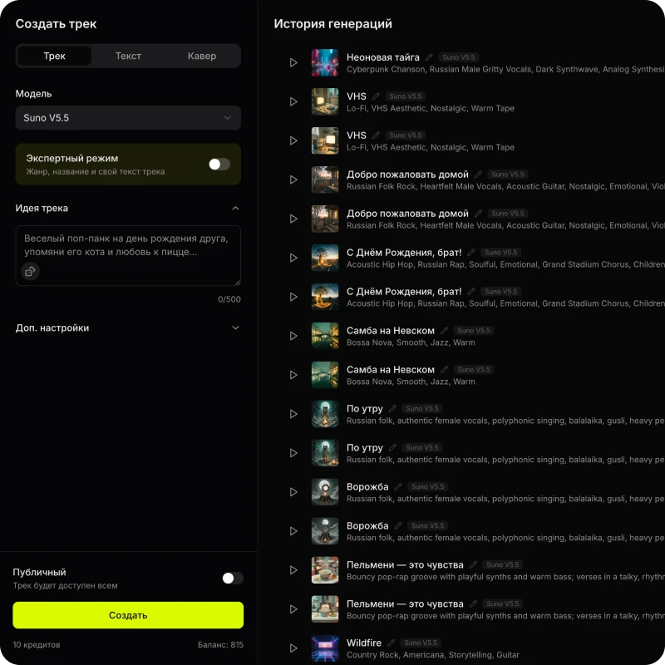
Task: Switch to the Кавер tab
Action: 202,57
